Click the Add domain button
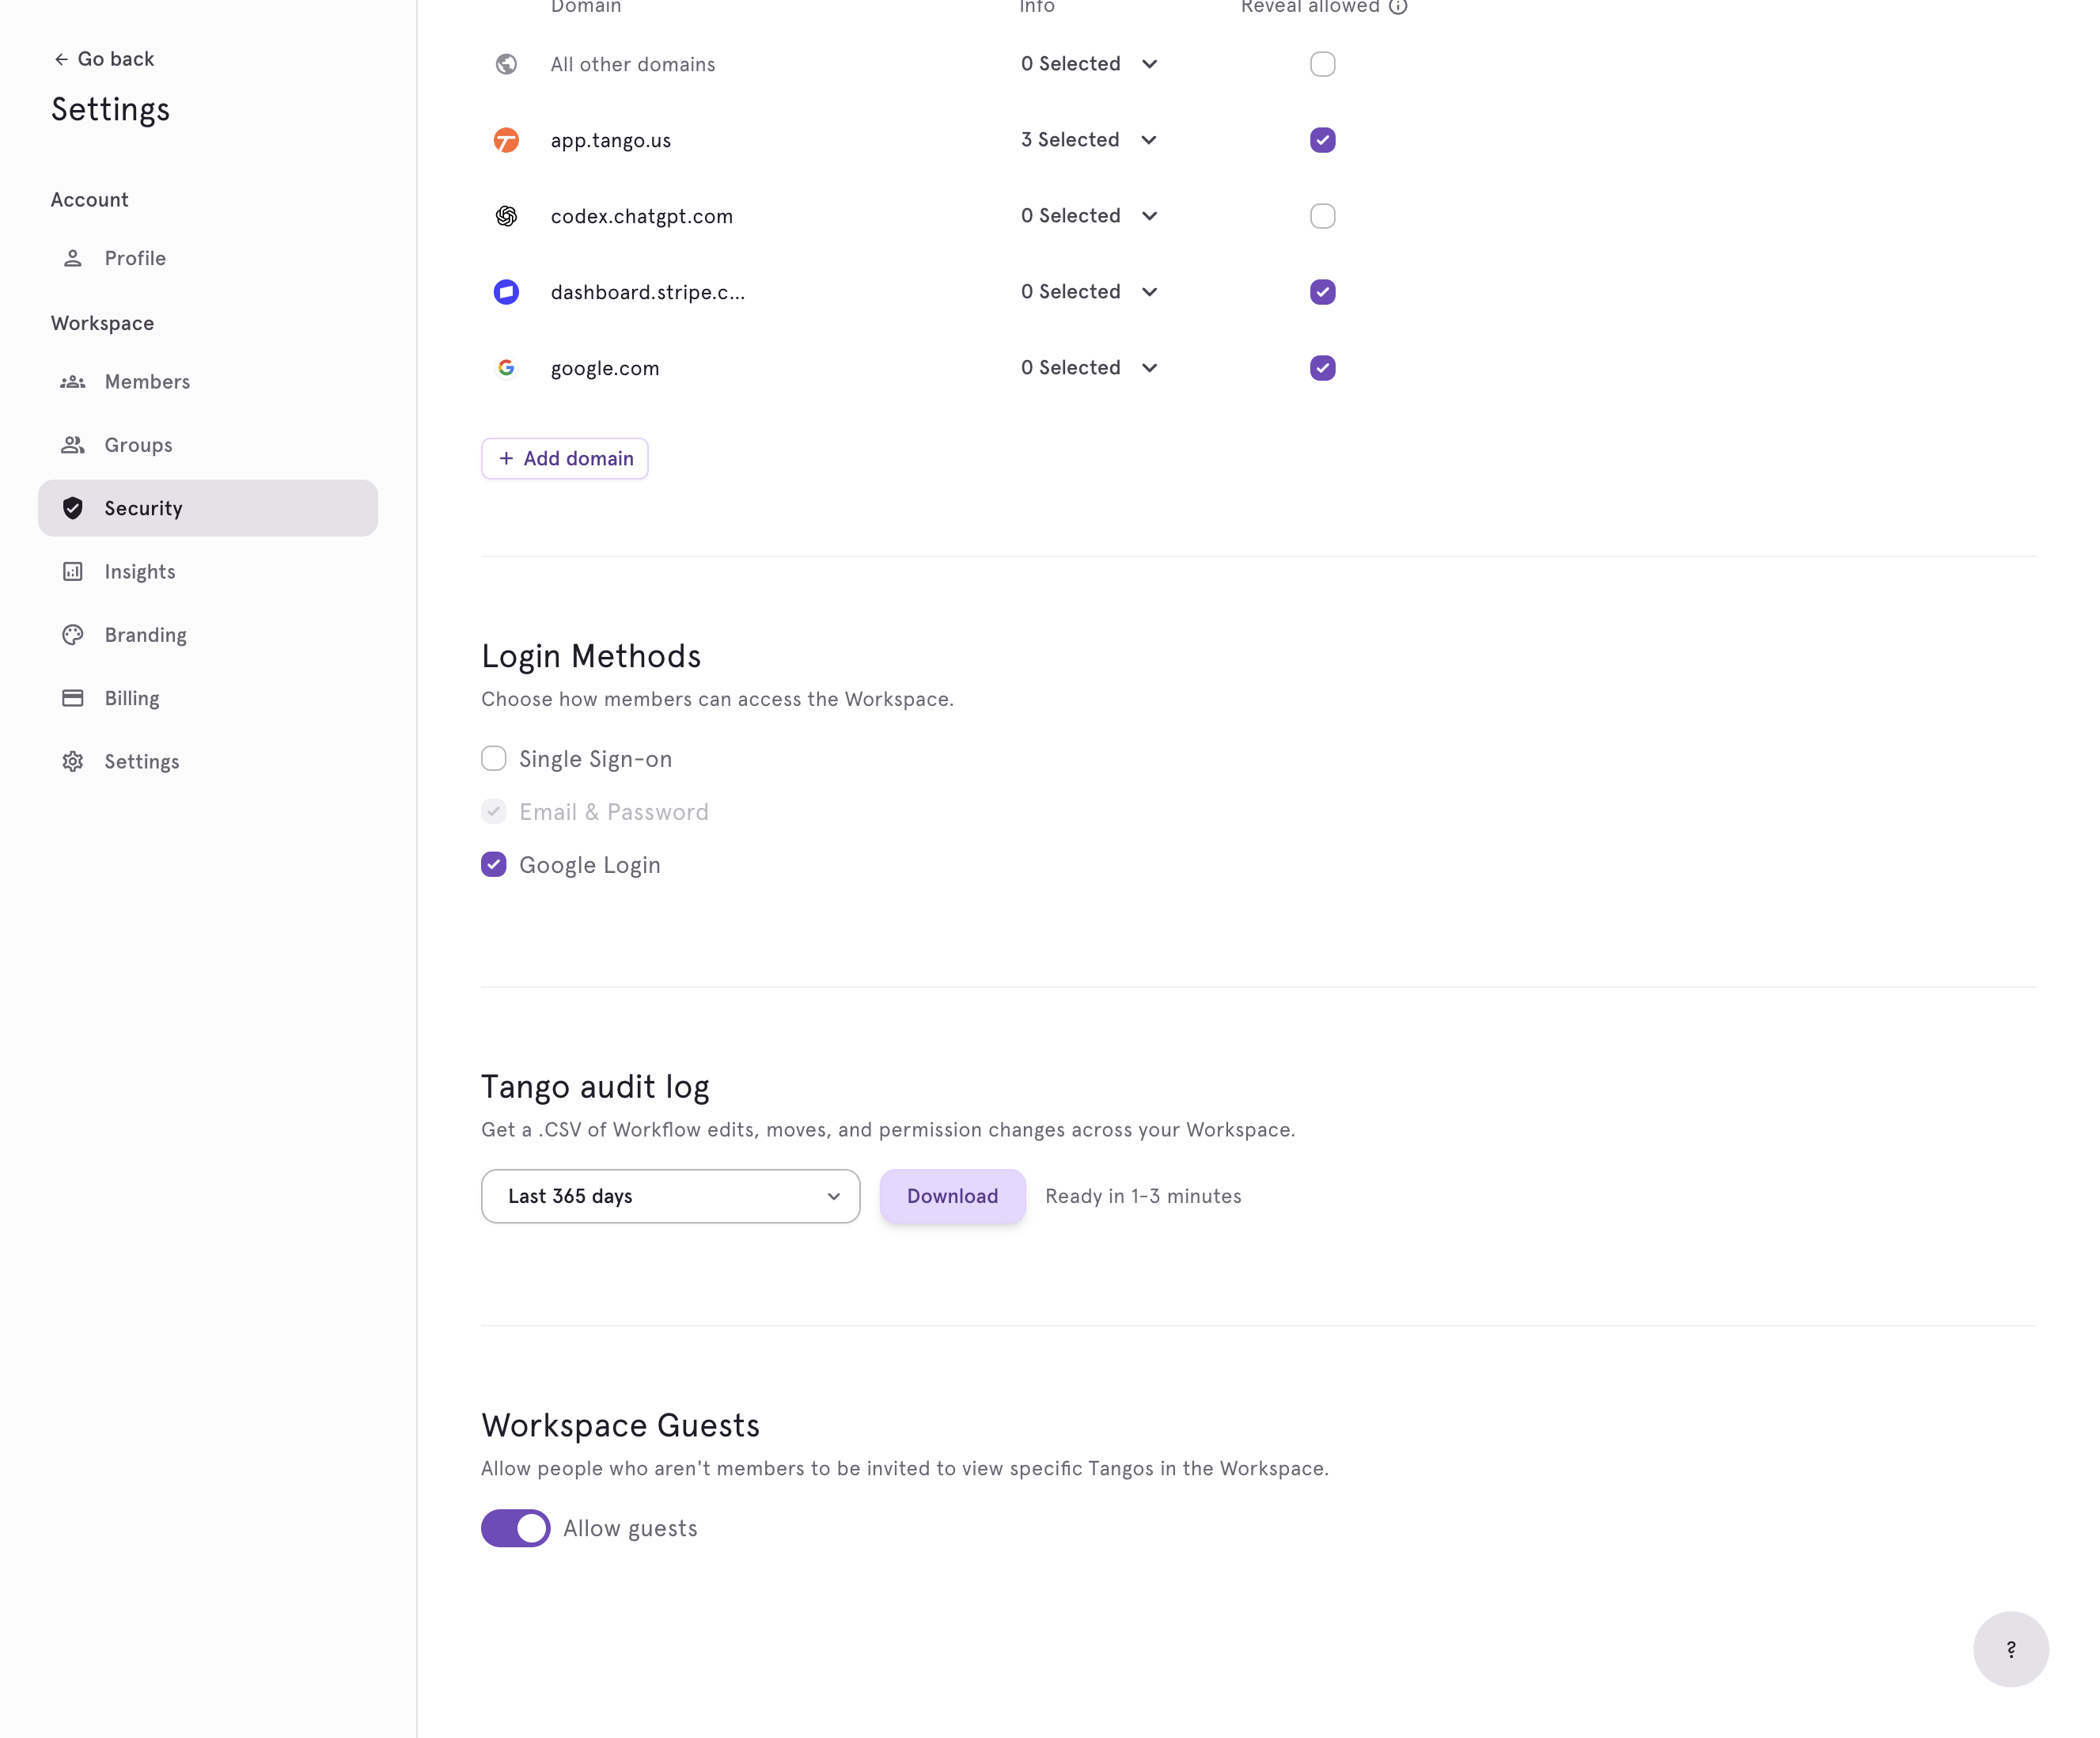The image size is (2100, 1738). [565, 458]
